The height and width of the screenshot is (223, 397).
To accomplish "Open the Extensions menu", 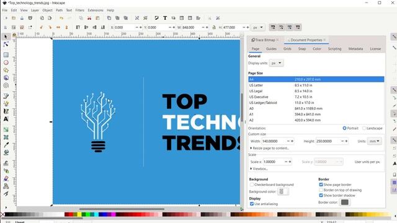I will click(96, 11).
